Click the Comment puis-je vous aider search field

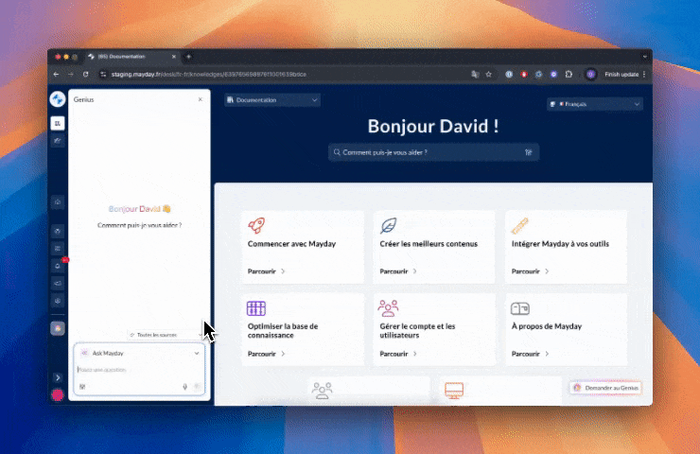[x=426, y=151]
